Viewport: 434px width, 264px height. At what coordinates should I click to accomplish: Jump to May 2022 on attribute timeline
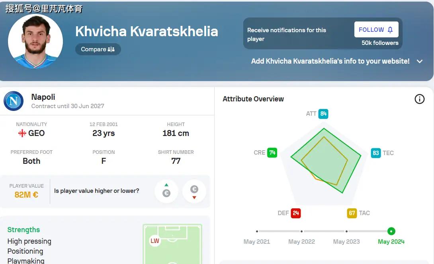click(302, 231)
